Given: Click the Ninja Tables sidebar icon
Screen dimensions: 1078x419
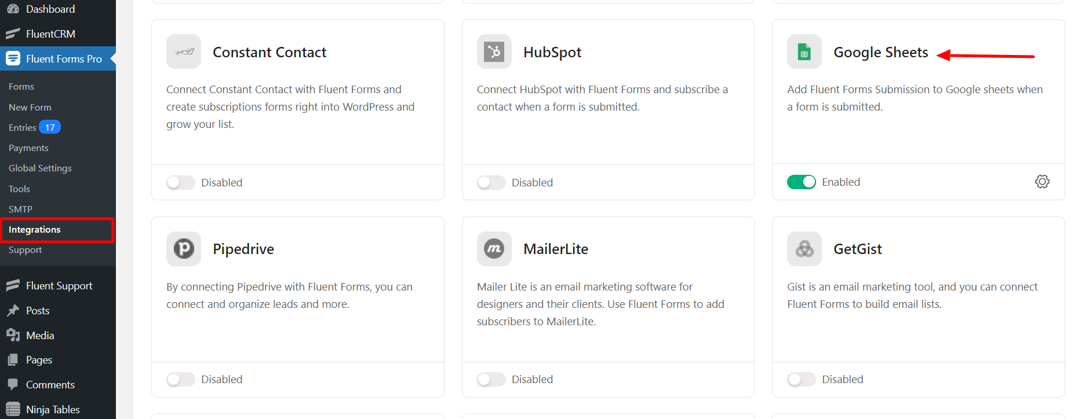Looking at the screenshot, I should coord(13,409).
